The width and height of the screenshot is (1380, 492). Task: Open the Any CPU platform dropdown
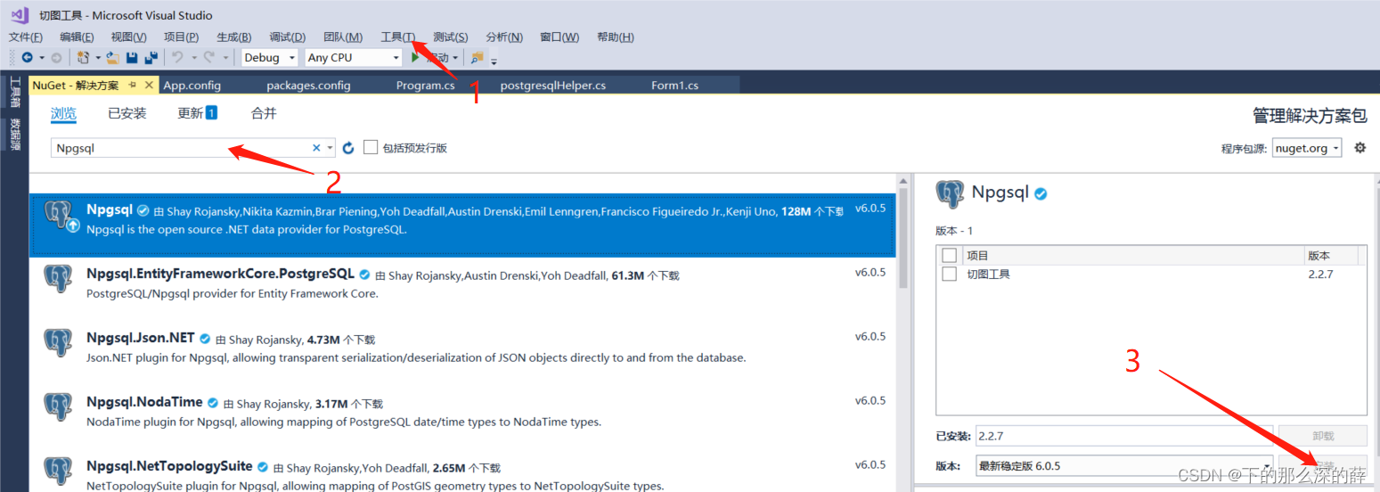click(353, 58)
